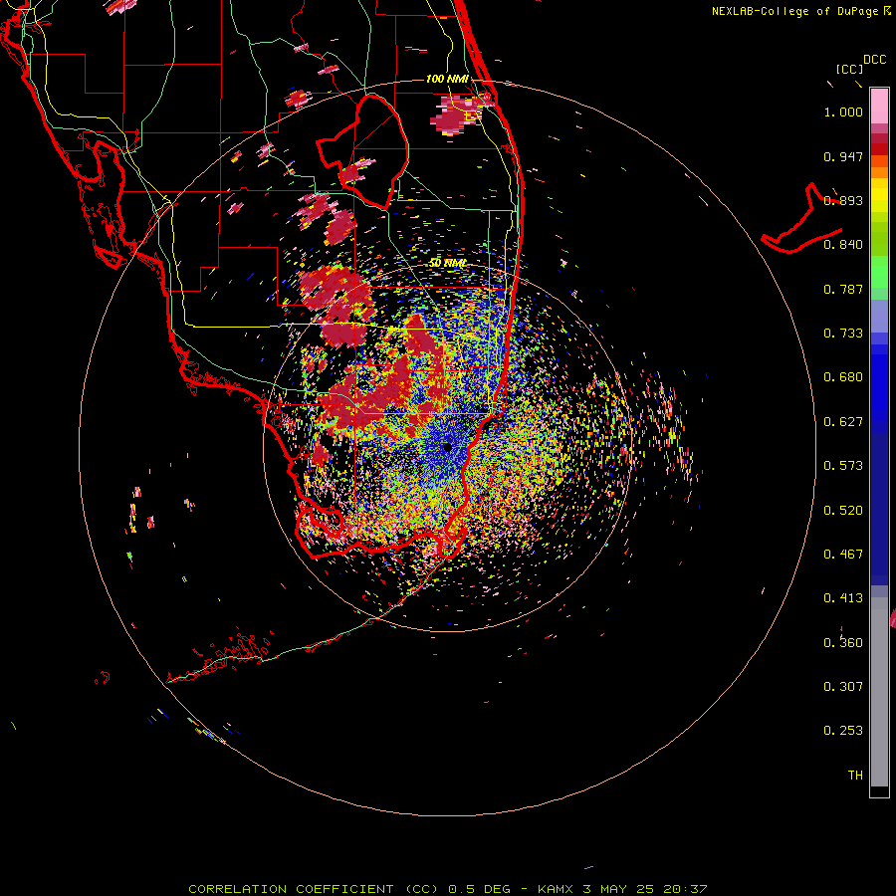Pick the bright green swatch in the color bar

(x=879, y=272)
